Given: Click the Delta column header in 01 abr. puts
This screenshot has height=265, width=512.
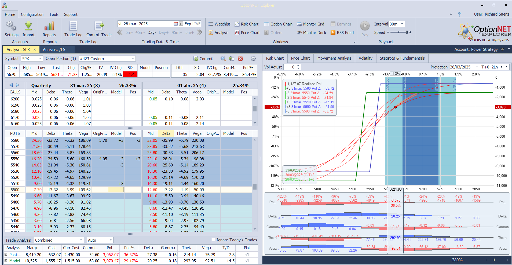Looking at the screenshot, I should coord(166,133).
